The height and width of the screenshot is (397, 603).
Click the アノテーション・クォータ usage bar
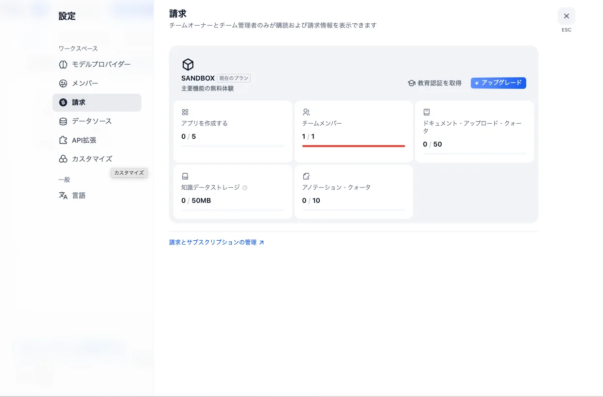pyautogui.click(x=354, y=210)
